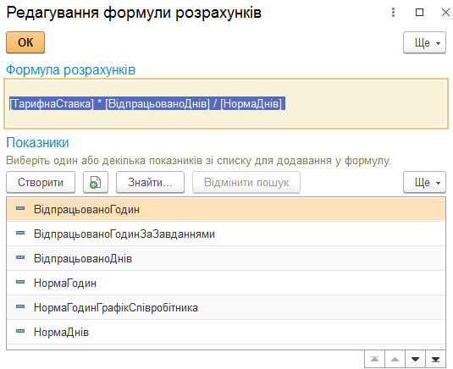453x369 pixels.
Task: Open the vertical three-dots window menu
Action: 393,13
